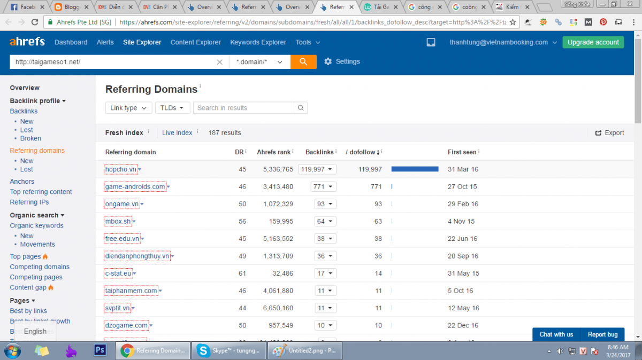Go to Alerts in the top navigation
The height and width of the screenshot is (360, 642).
tap(105, 42)
